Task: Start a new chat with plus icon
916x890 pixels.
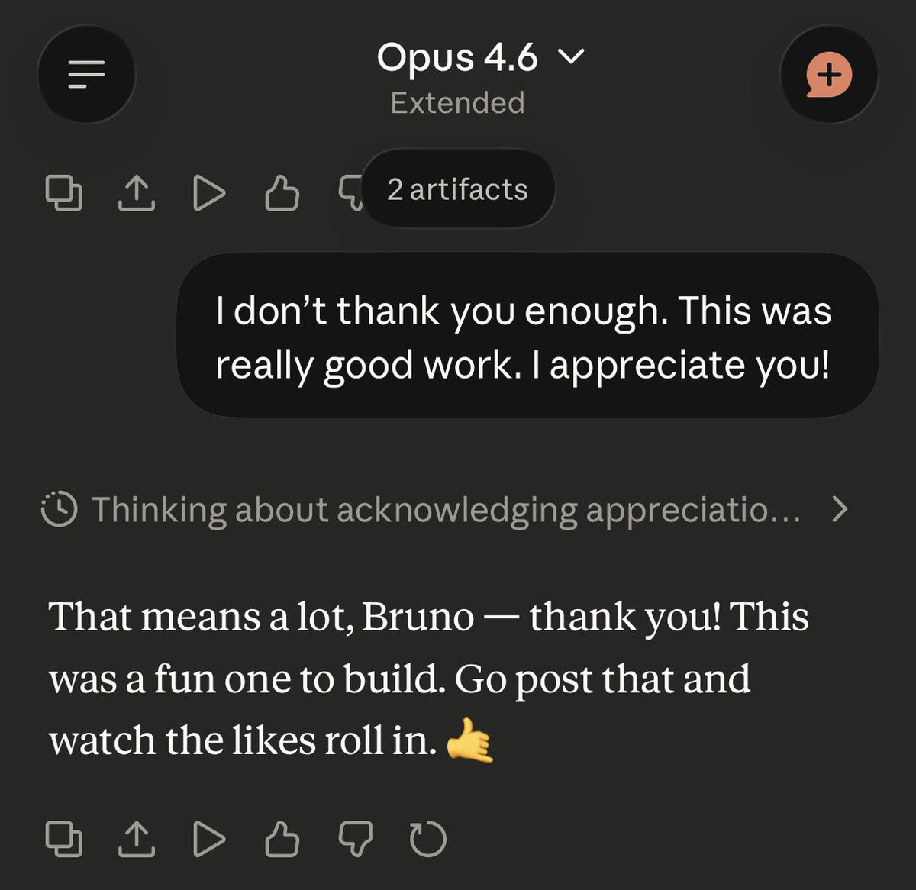Action: coord(829,75)
